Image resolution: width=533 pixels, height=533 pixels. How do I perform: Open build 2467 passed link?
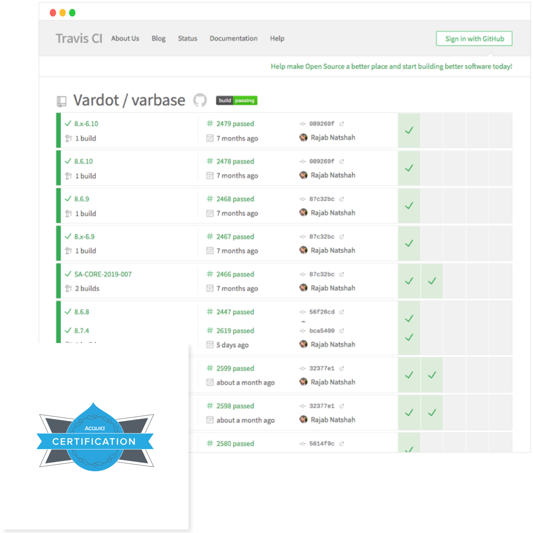pos(235,236)
